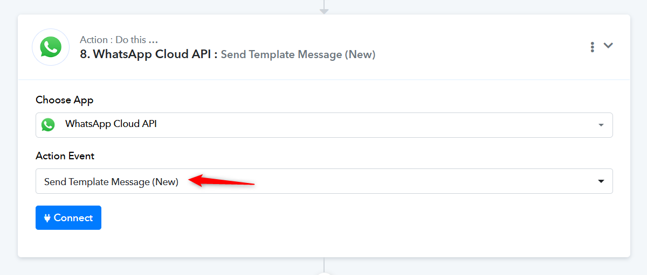Image resolution: width=647 pixels, height=275 pixels.
Task: Click the connector arrow above the step card
Action: coord(324,8)
